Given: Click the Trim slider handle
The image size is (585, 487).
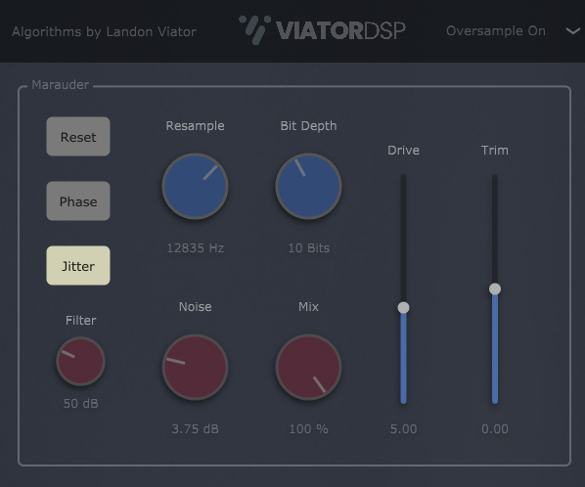Looking at the screenshot, I should pos(495,289).
